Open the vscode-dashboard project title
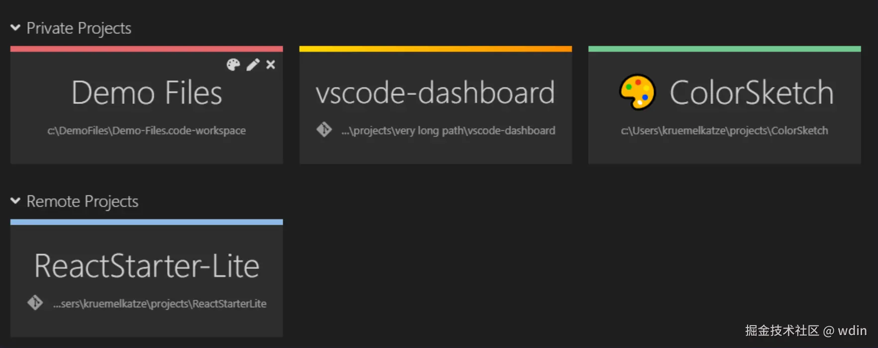The image size is (878, 348). [x=435, y=93]
